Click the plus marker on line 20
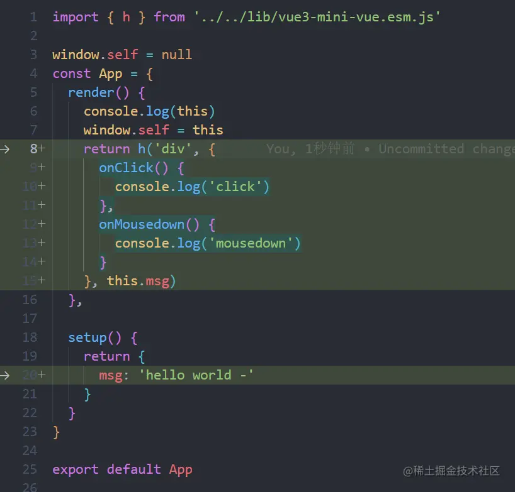The image size is (515, 492). click(42, 374)
